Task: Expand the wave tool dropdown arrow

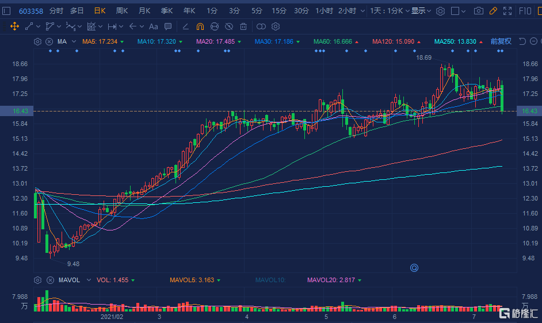Action: (x=80, y=26)
